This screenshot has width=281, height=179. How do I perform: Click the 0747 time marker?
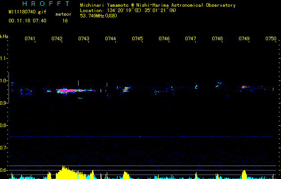pos(190,38)
